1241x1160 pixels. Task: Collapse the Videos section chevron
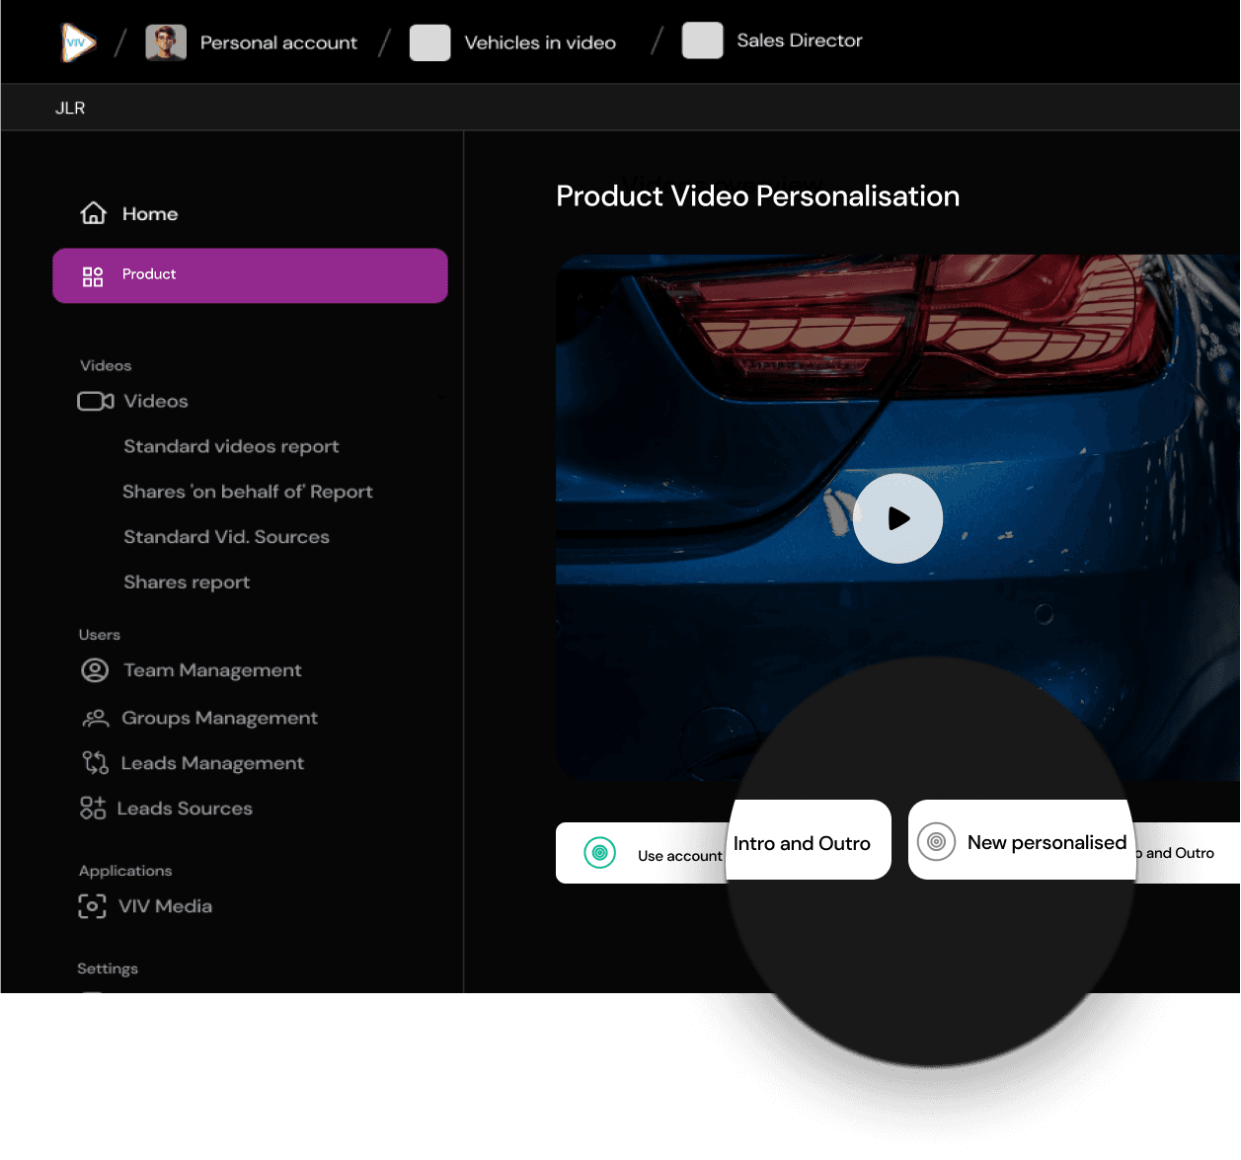point(440,397)
